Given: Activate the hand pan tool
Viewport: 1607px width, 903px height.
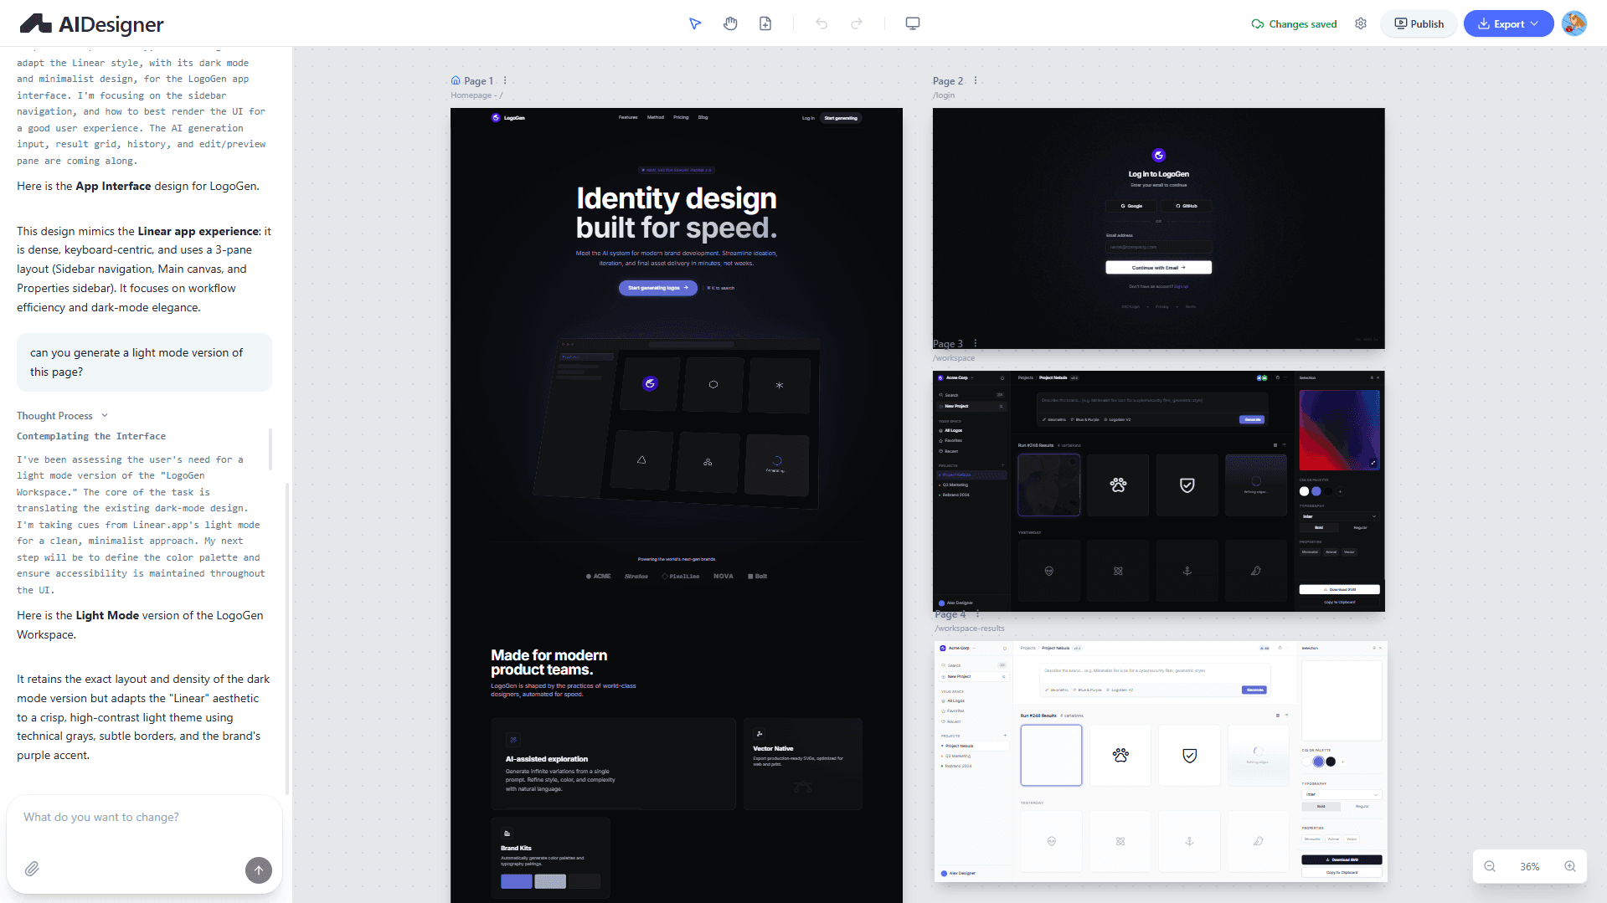Looking at the screenshot, I should (729, 23).
